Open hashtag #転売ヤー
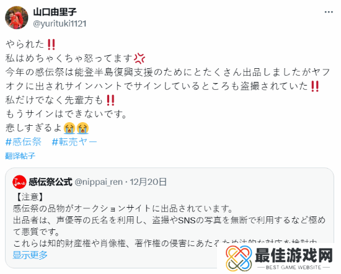The height and width of the screenshot is (274, 341). tap(74, 142)
